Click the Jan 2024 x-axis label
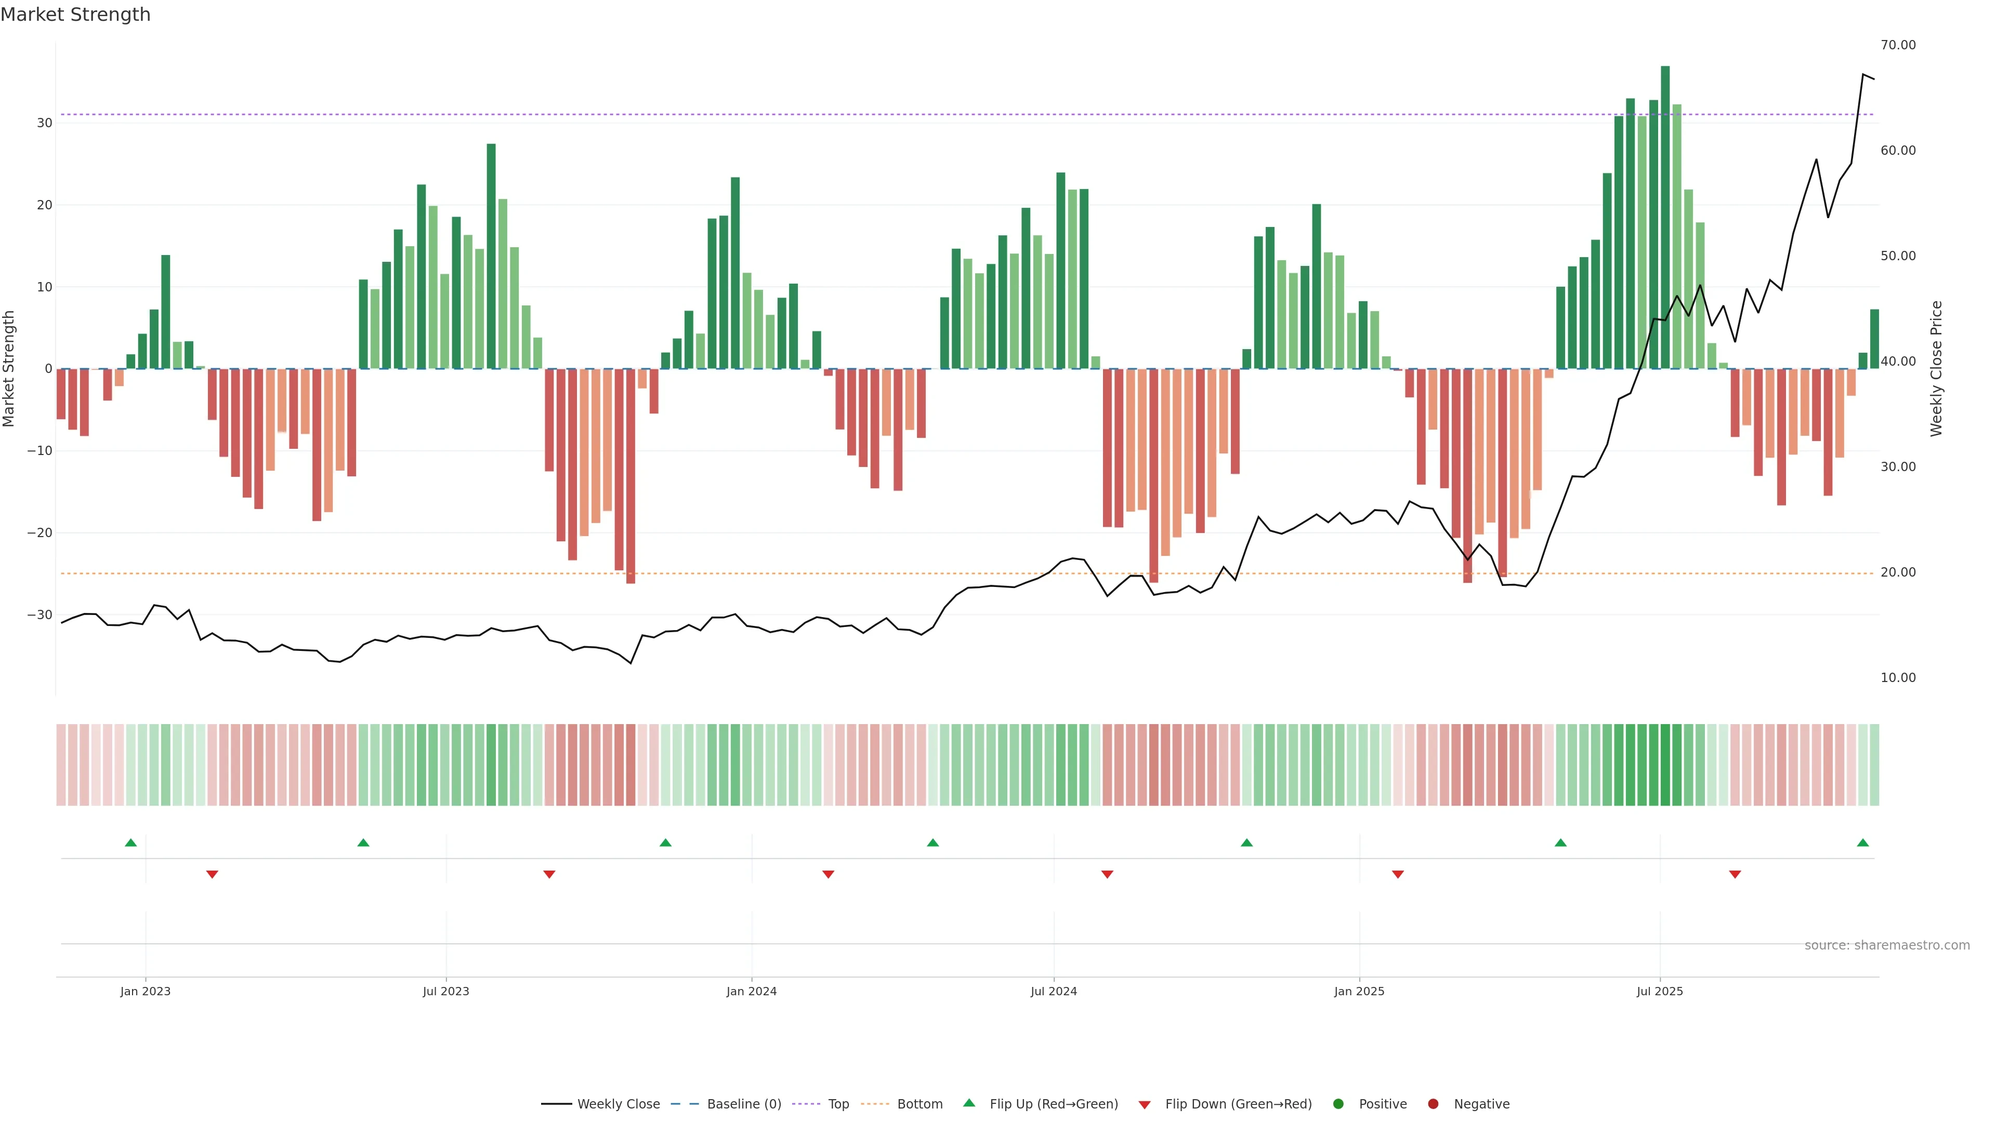This screenshot has height=1122, width=1996. (x=751, y=991)
